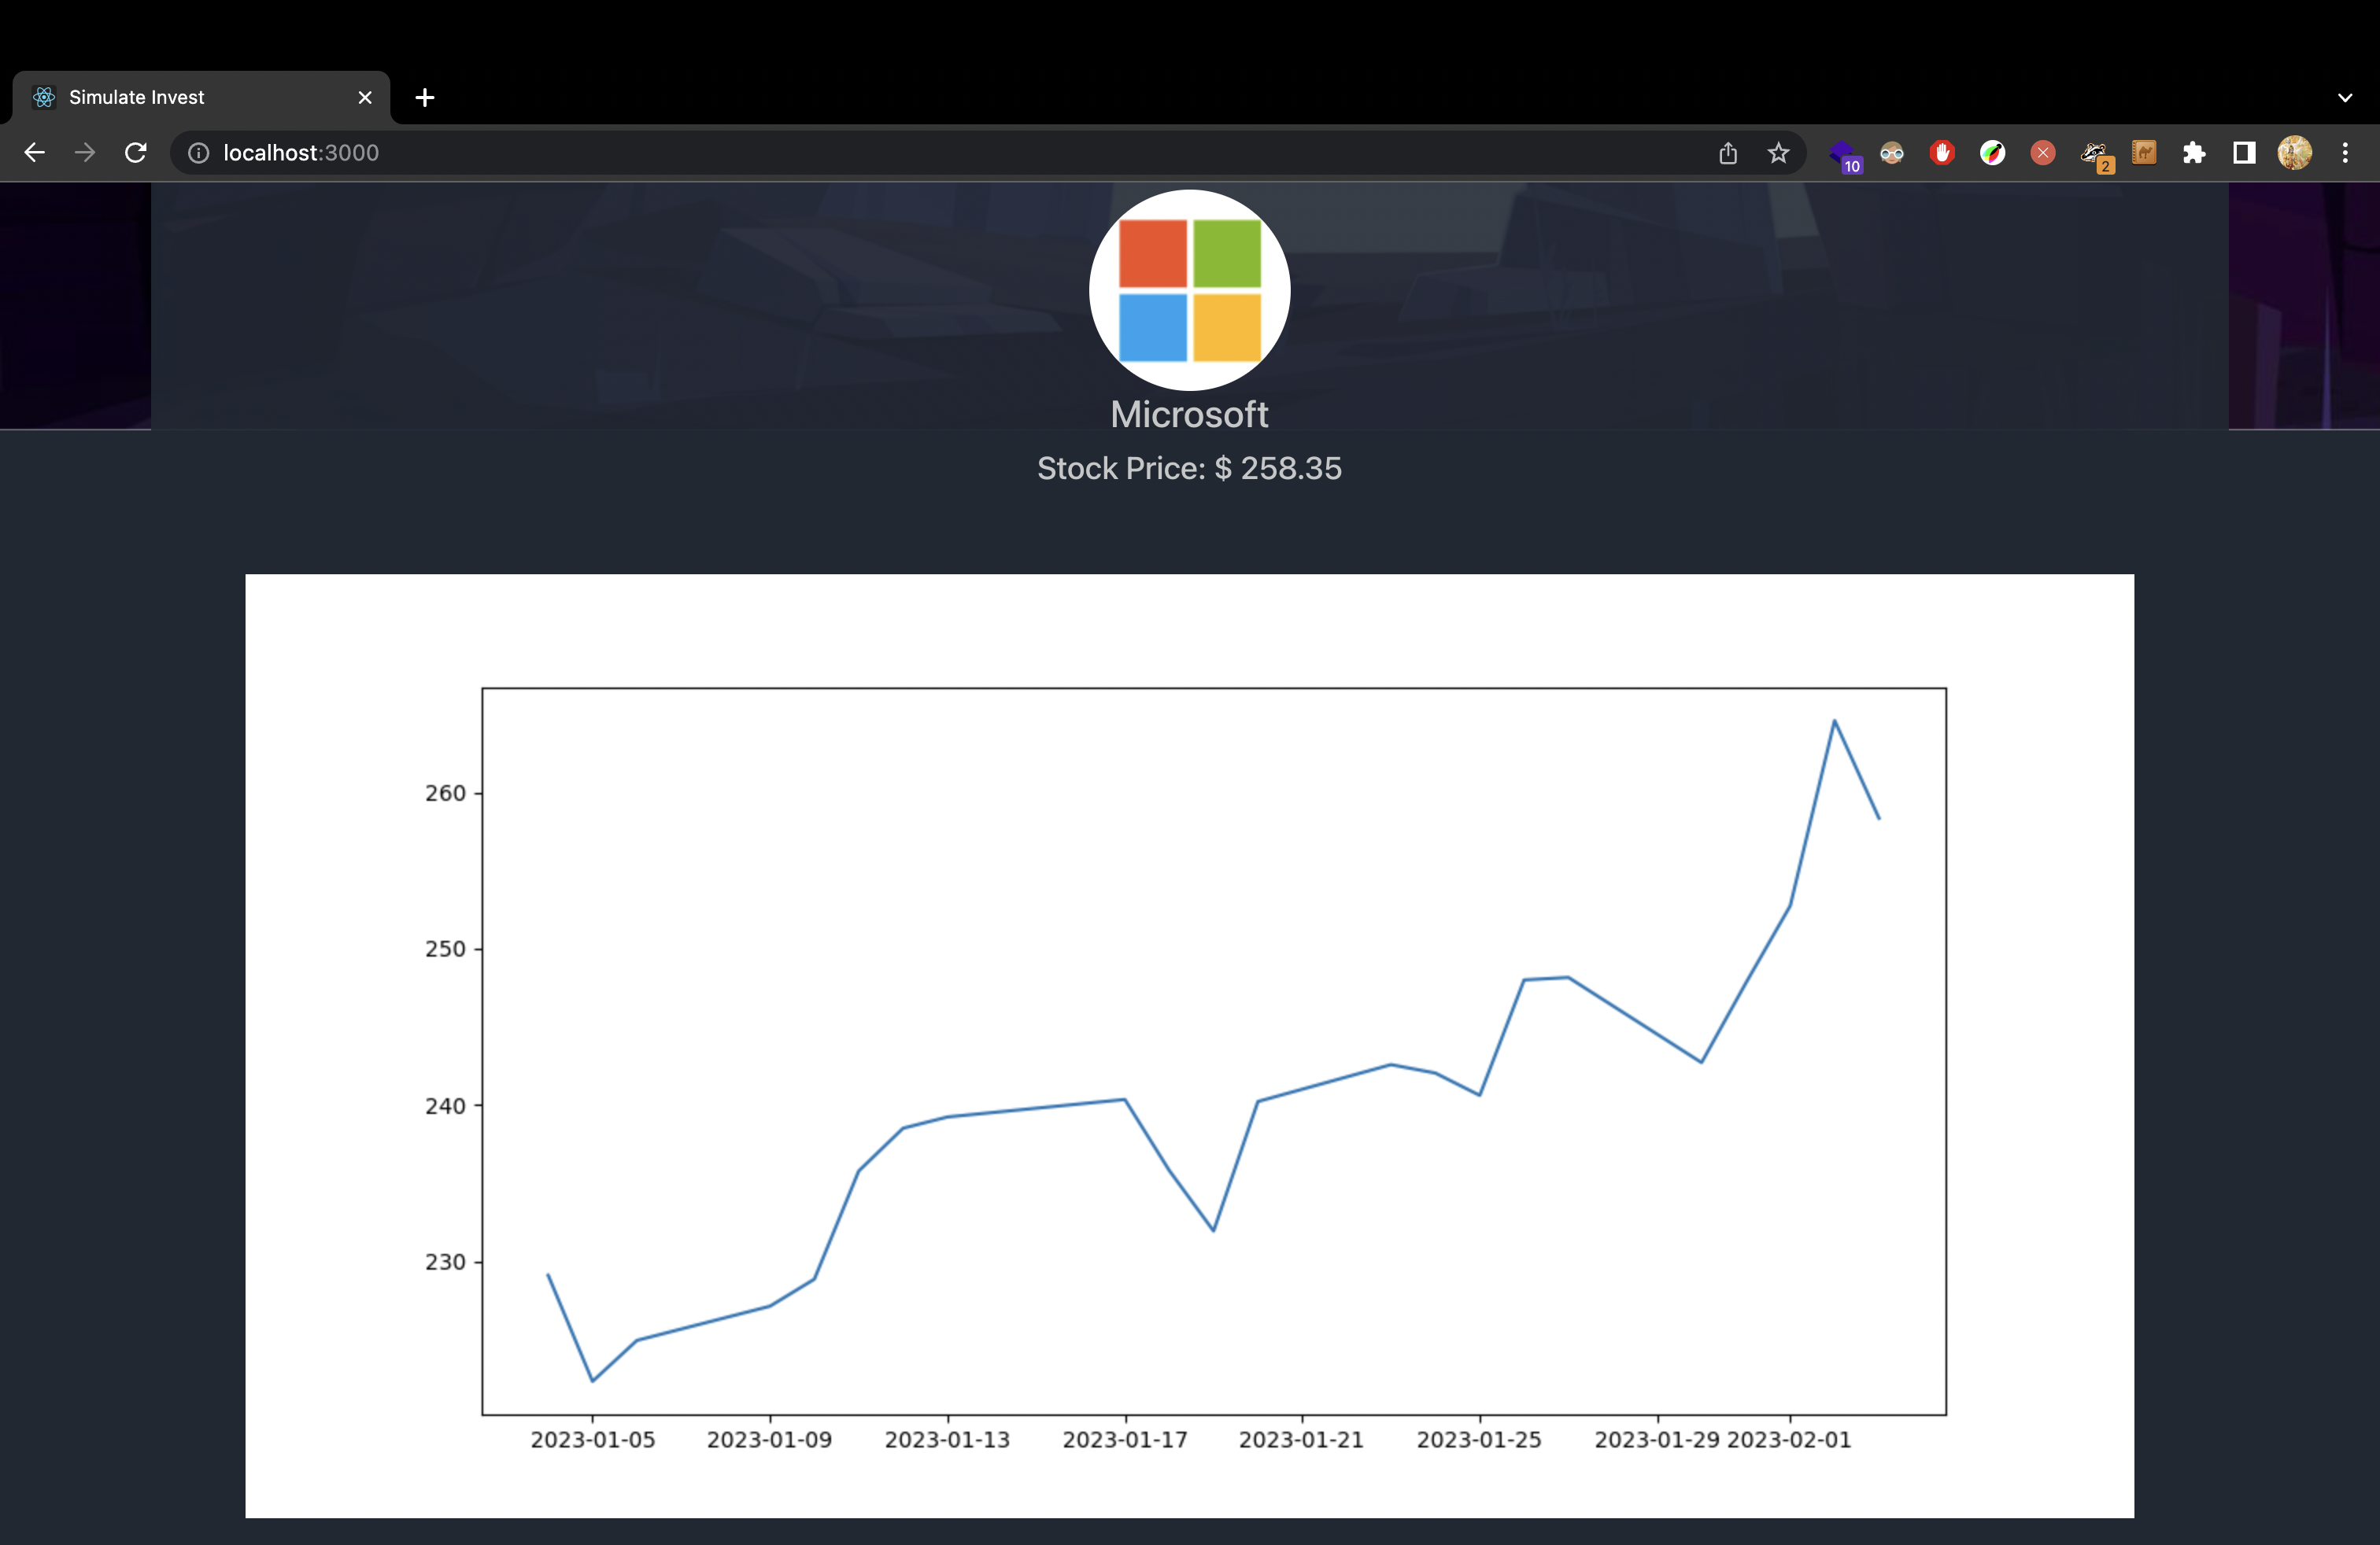Open a new tab with plus
The height and width of the screenshot is (1545, 2380).
click(425, 98)
